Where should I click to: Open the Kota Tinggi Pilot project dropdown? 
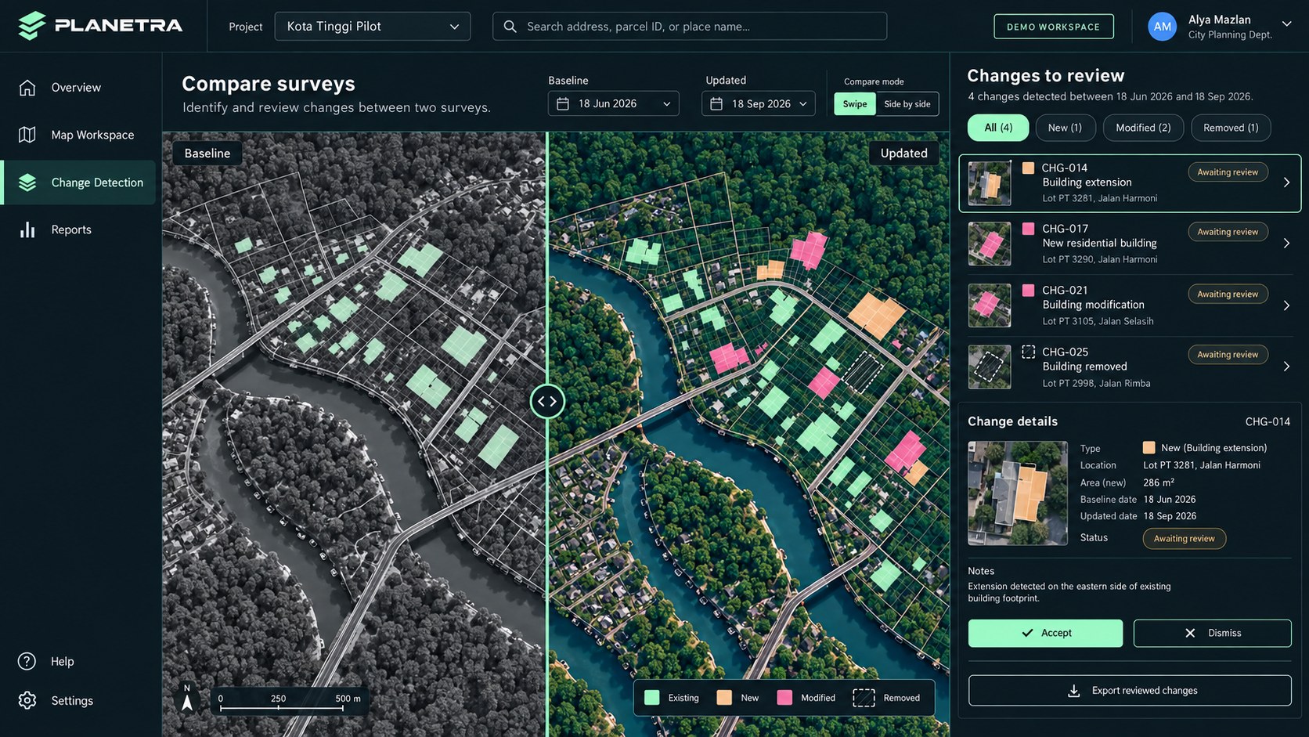click(x=373, y=27)
